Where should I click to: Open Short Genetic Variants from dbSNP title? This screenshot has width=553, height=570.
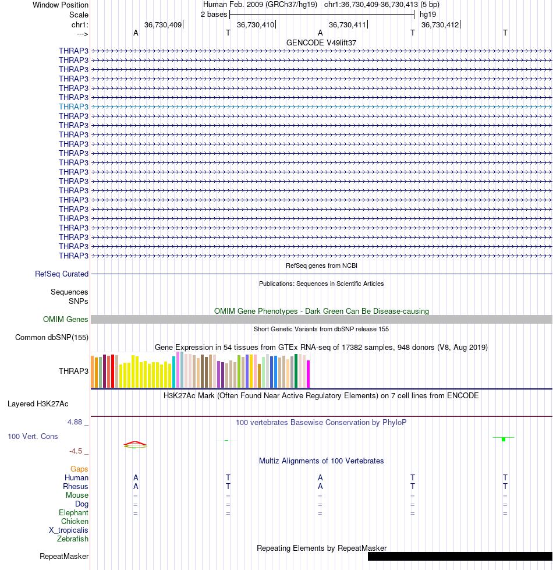coord(321,329)
